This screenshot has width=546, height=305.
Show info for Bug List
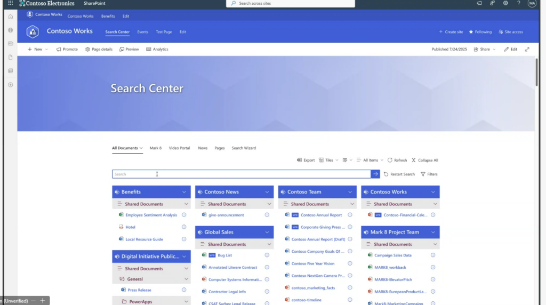tap(267, 255)
